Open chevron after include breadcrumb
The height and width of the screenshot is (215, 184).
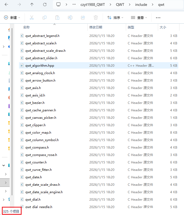pyautogui.click(x=153, y=5)
